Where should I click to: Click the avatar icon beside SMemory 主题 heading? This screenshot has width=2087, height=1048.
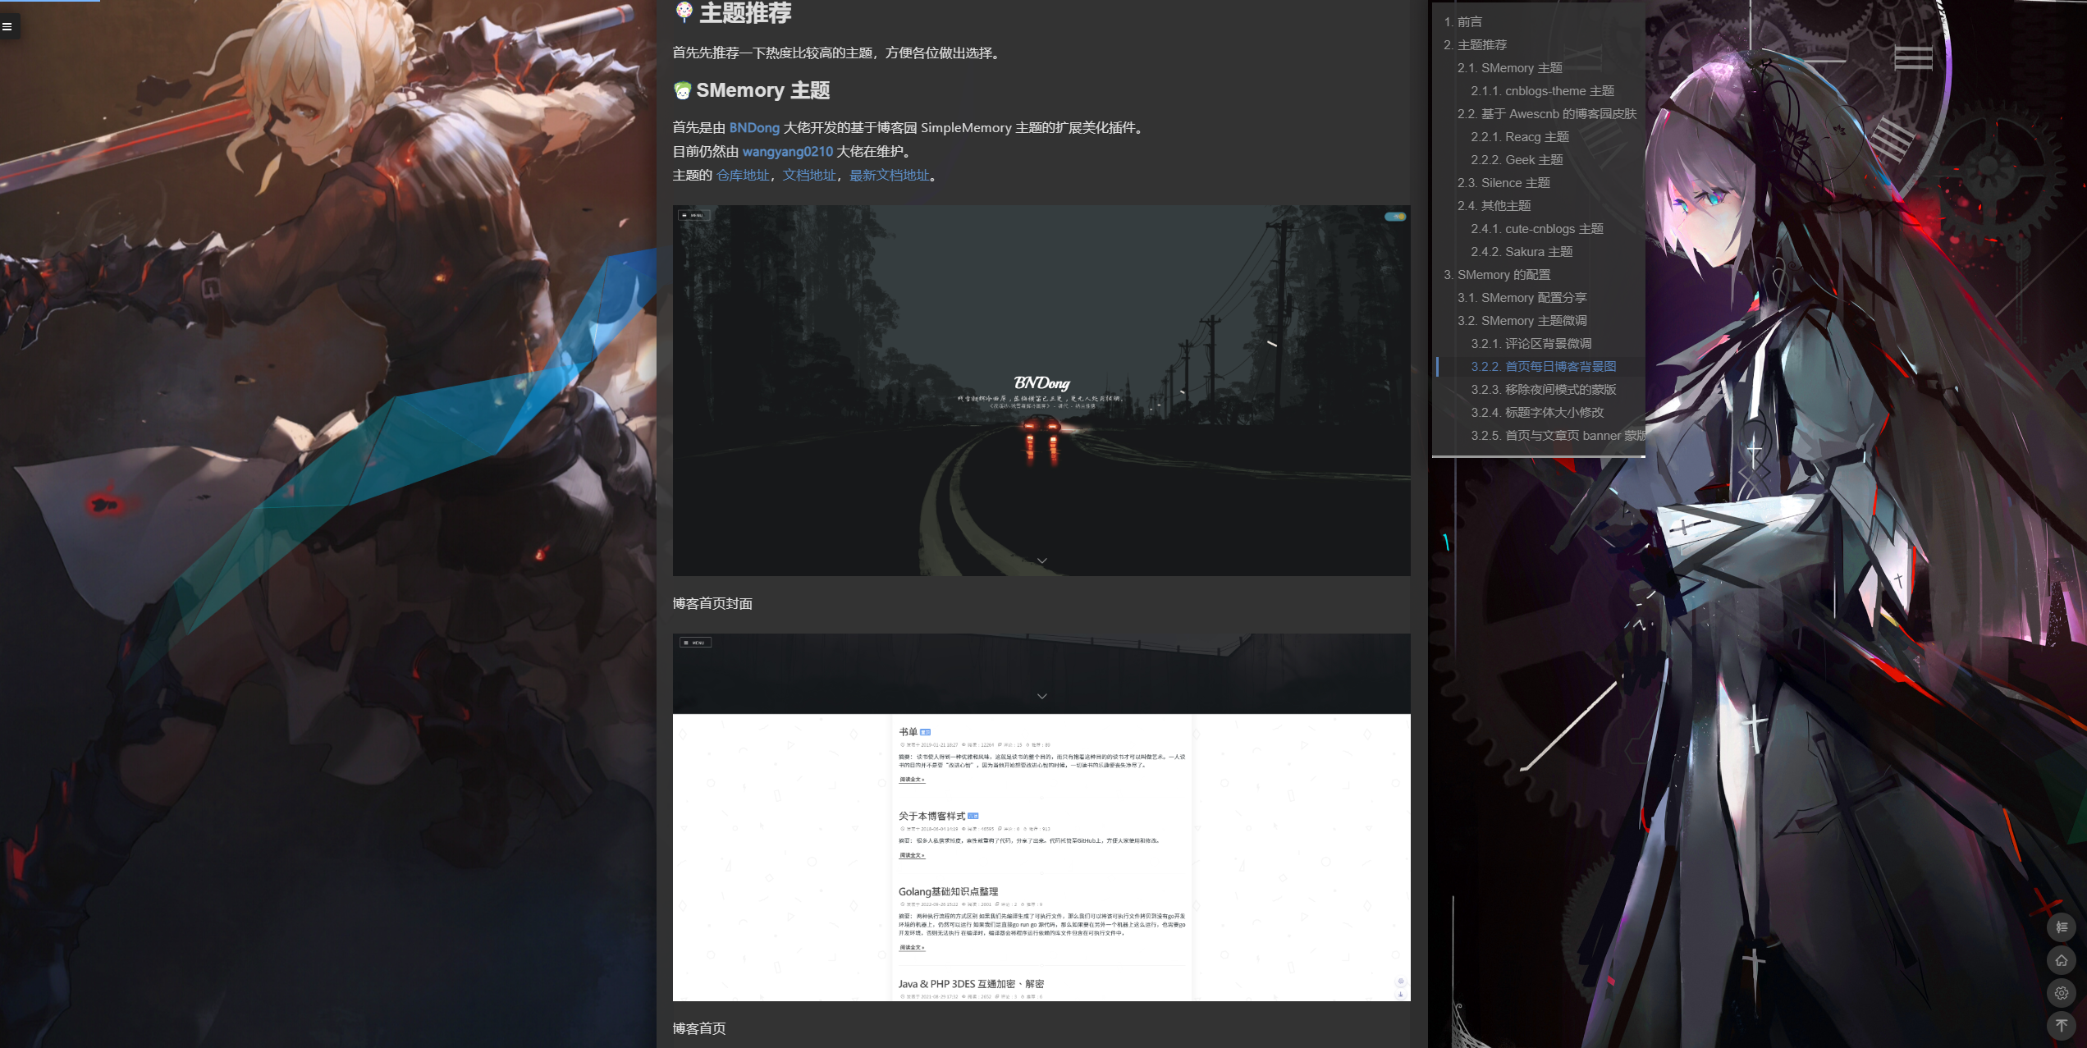tap(682, 90)
